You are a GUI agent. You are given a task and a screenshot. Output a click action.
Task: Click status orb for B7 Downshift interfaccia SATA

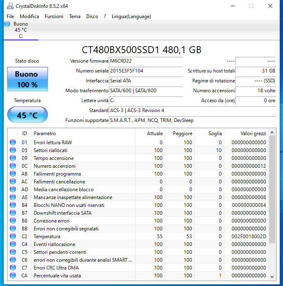[x=13, y=213]
